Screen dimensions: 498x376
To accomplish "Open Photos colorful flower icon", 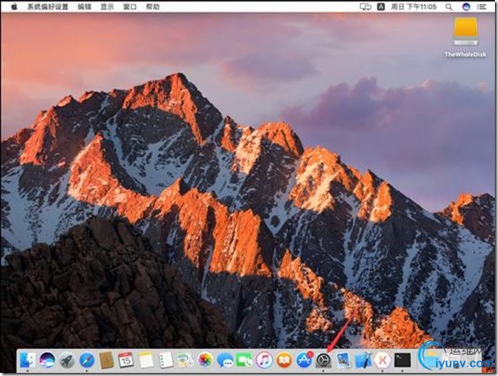I will pyautogui.click(x=205, y=360).
